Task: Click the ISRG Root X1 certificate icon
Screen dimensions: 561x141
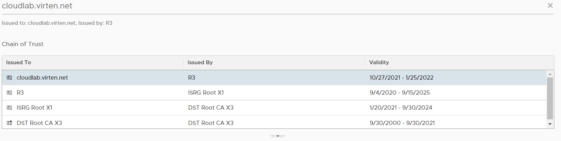Action: click(x=9, y=108)
